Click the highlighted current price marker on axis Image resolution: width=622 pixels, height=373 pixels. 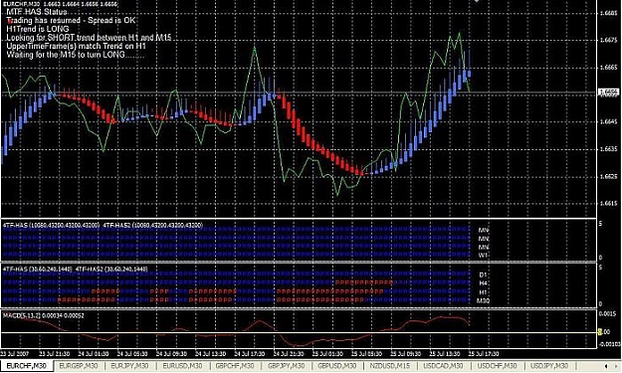point(608,93)
